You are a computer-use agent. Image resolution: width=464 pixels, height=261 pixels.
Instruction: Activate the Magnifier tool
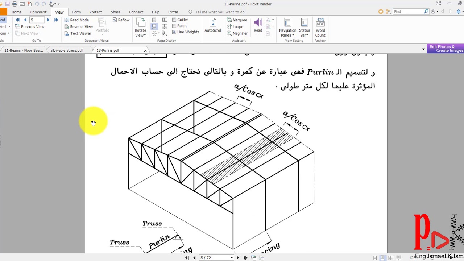click(237, 33)
